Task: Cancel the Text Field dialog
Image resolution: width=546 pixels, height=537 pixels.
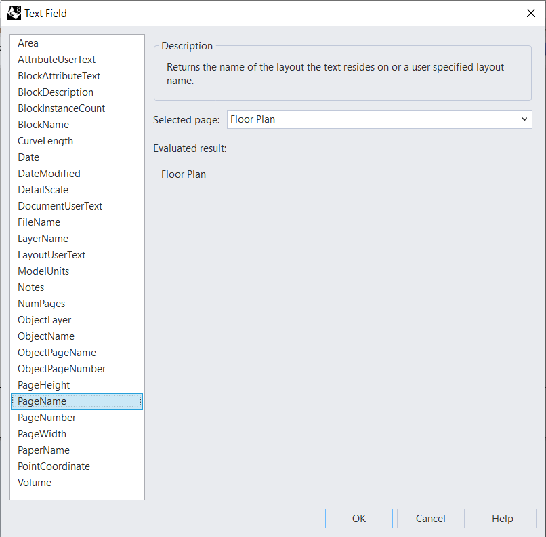Action: (430, 519)
